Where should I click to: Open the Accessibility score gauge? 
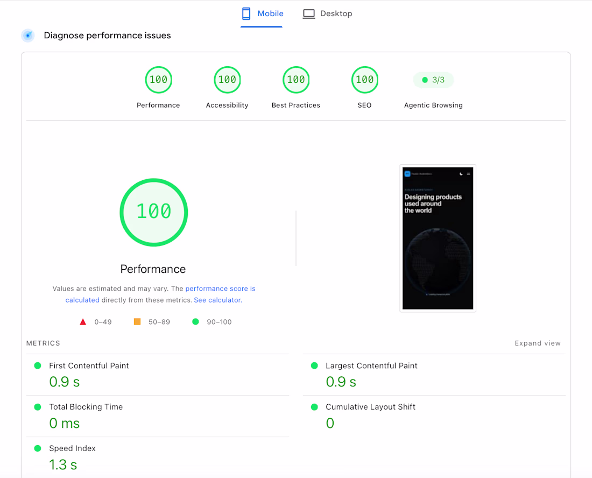pos(227,80)
